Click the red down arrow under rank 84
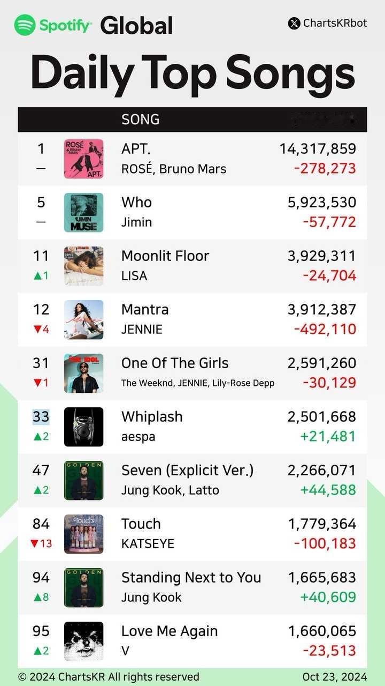385x686 pixels. (x=34, y=543)
